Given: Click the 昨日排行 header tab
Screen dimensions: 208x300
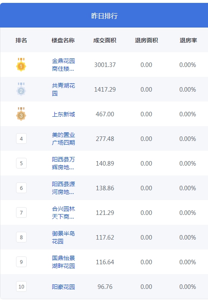Looking at the screenshot, I should coord(104,16).
